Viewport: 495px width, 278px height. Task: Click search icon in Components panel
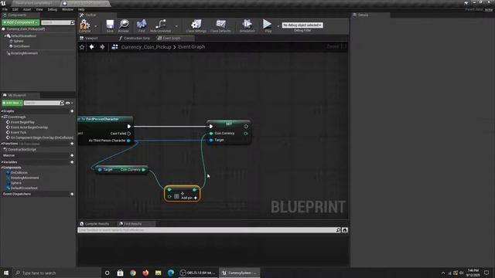tap(72, 22)
